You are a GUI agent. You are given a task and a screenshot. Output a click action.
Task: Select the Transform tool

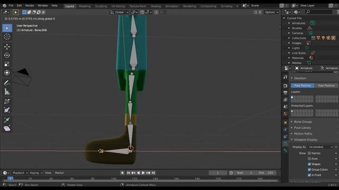tap(7, 73)
